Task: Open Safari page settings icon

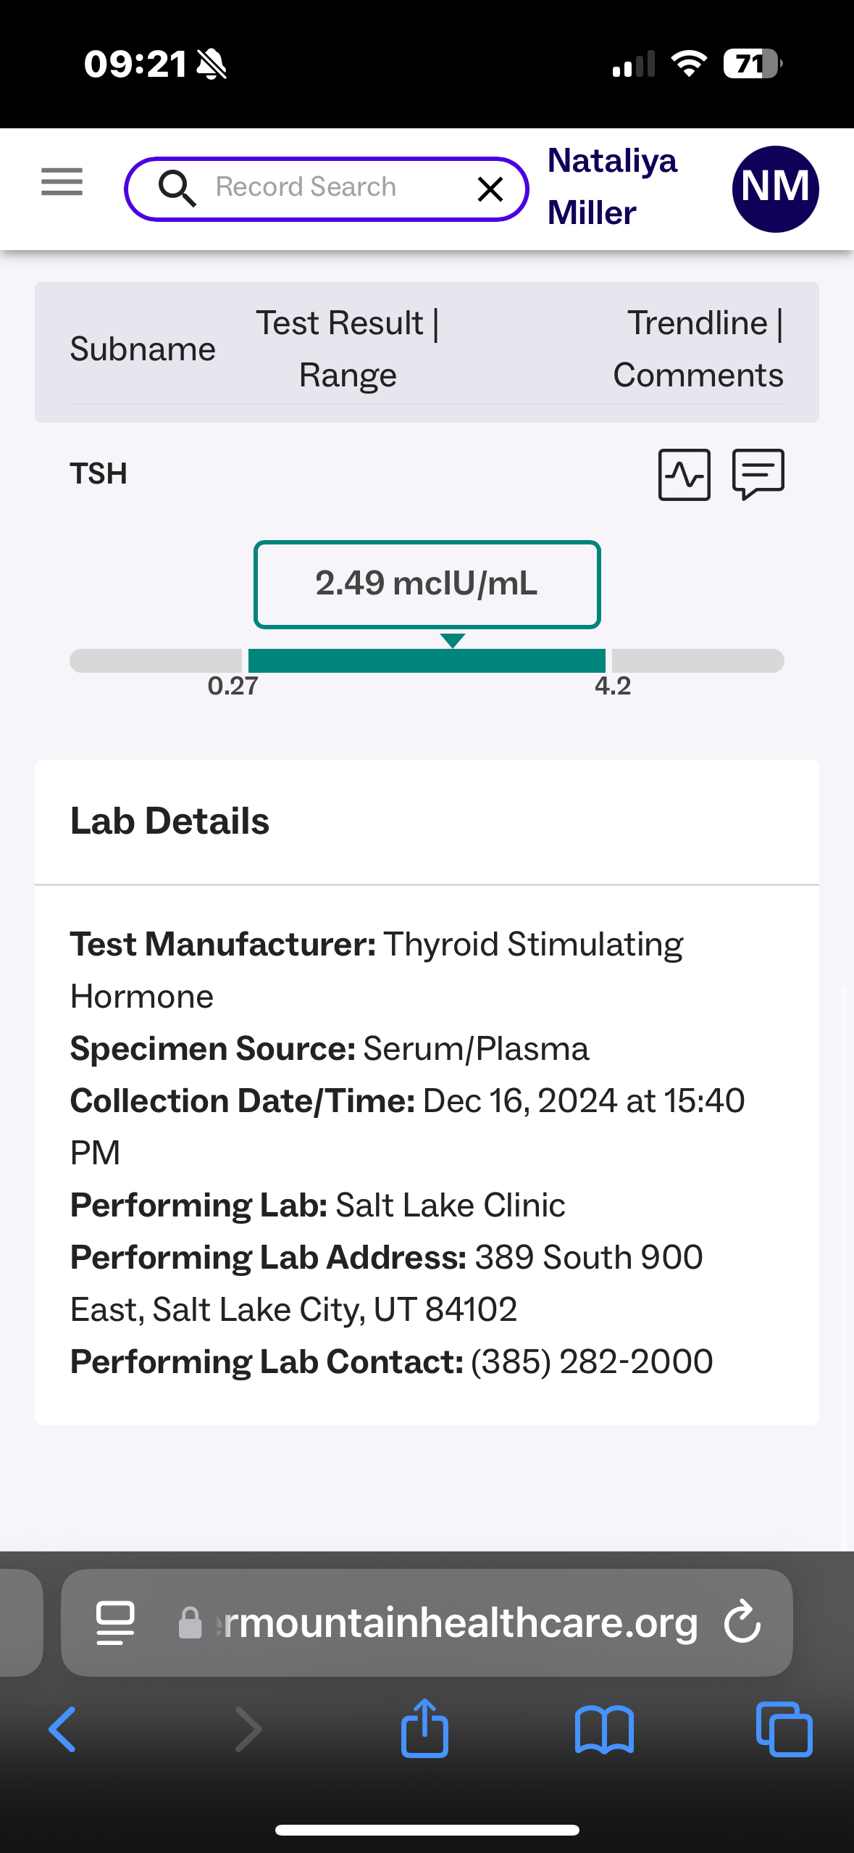Action: [115, 1622]
